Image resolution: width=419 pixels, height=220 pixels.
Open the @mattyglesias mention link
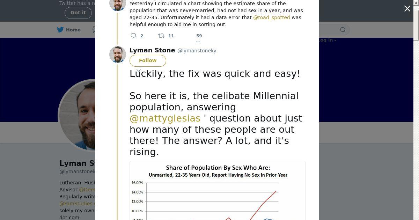pyautogui.click(x=165, y=118)
